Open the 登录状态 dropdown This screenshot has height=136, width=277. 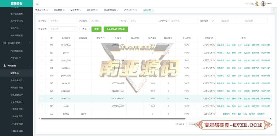click(x=63, y=29)
